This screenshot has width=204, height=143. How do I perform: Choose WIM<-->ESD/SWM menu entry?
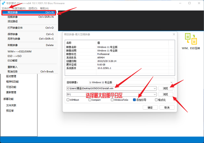pyautogui.click(x=29, y=51)
